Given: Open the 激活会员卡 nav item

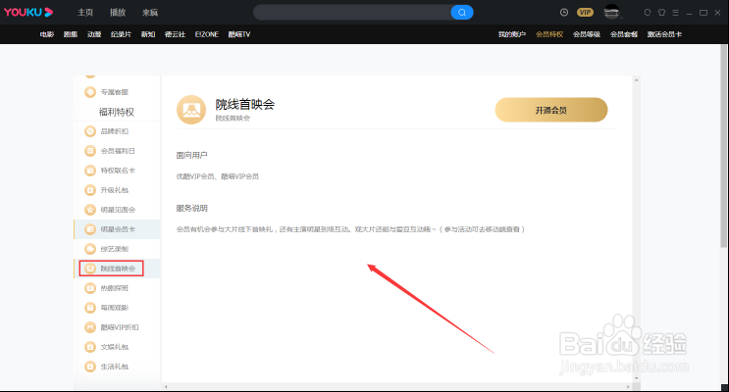Looking at the screenshot, I should [664, 34].
